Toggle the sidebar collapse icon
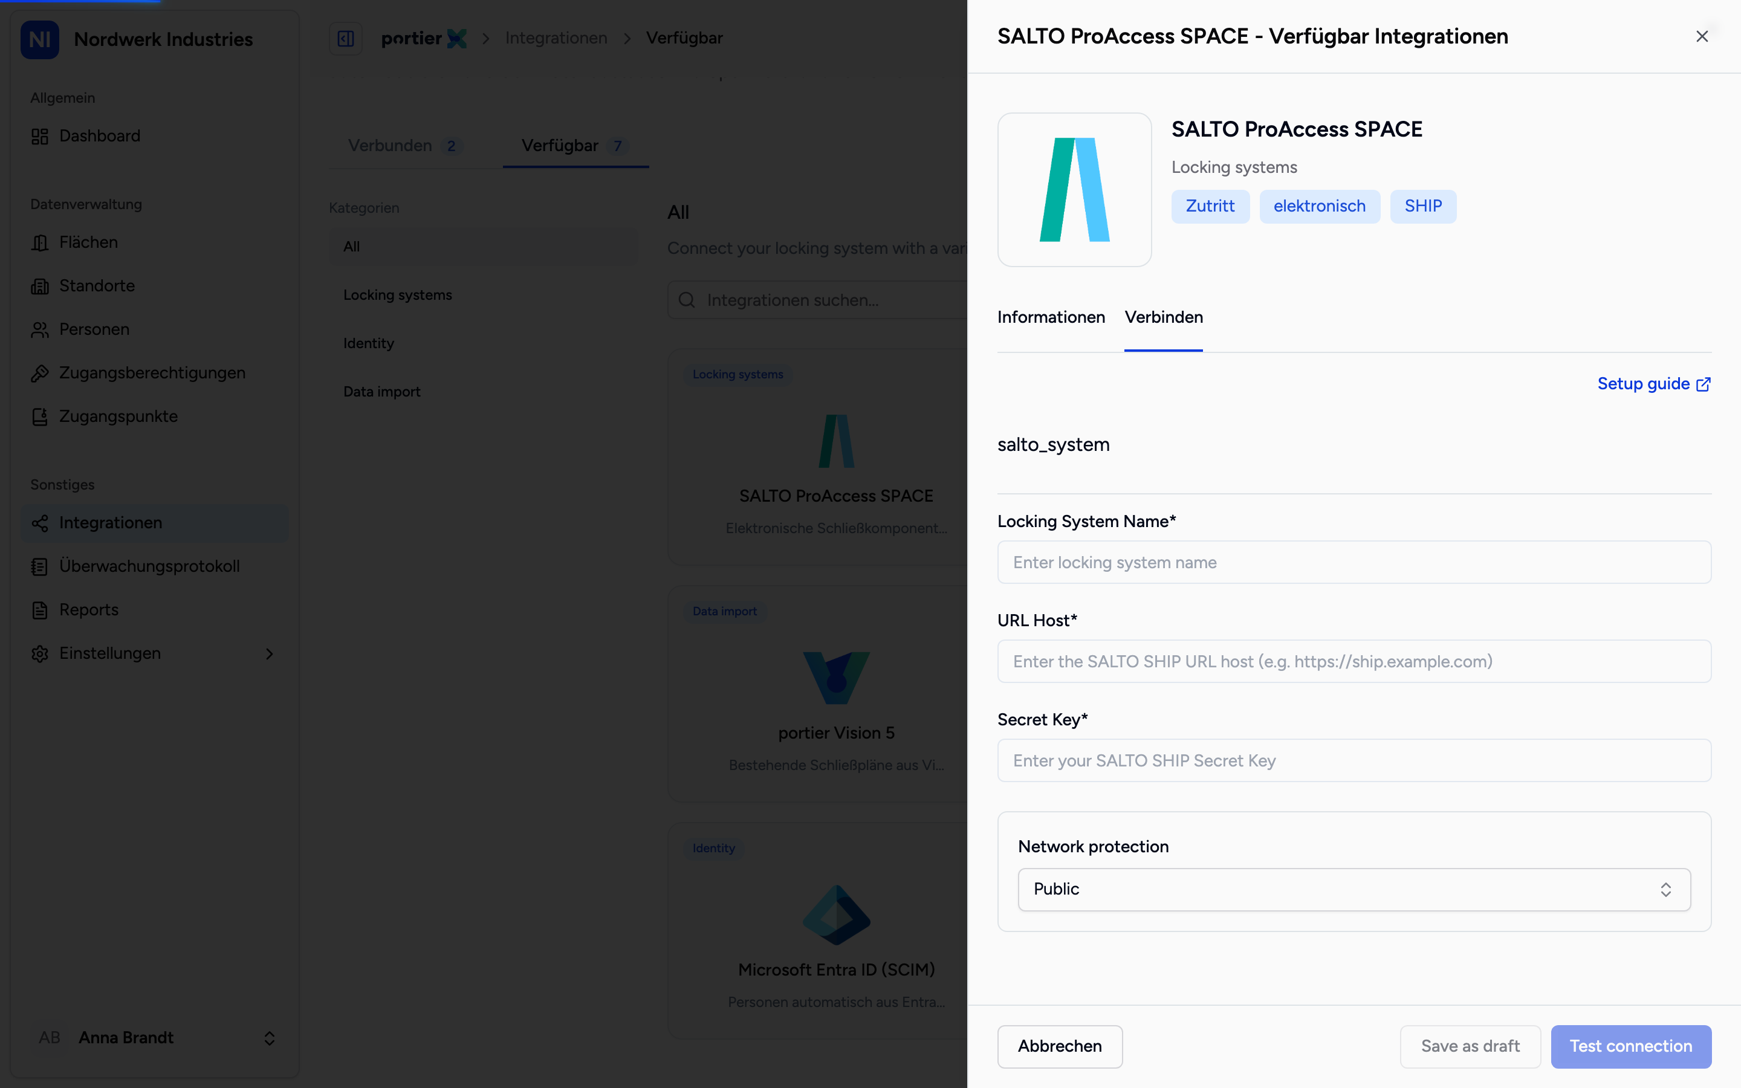Viewport: 1741px width, 1088px height. 345,38
